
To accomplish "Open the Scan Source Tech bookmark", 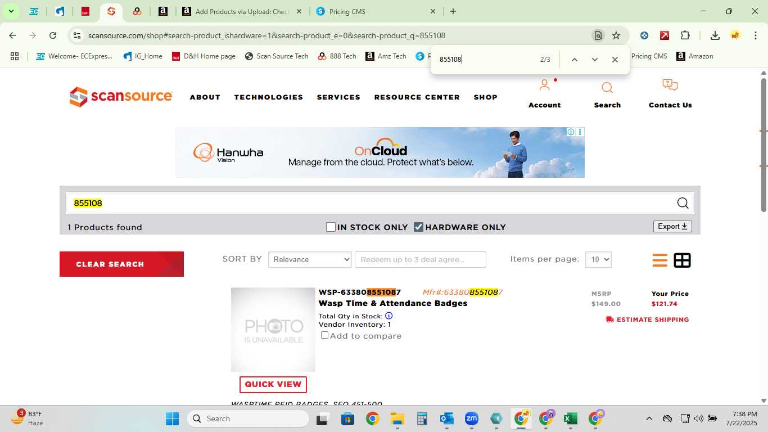I will (277, 56).
